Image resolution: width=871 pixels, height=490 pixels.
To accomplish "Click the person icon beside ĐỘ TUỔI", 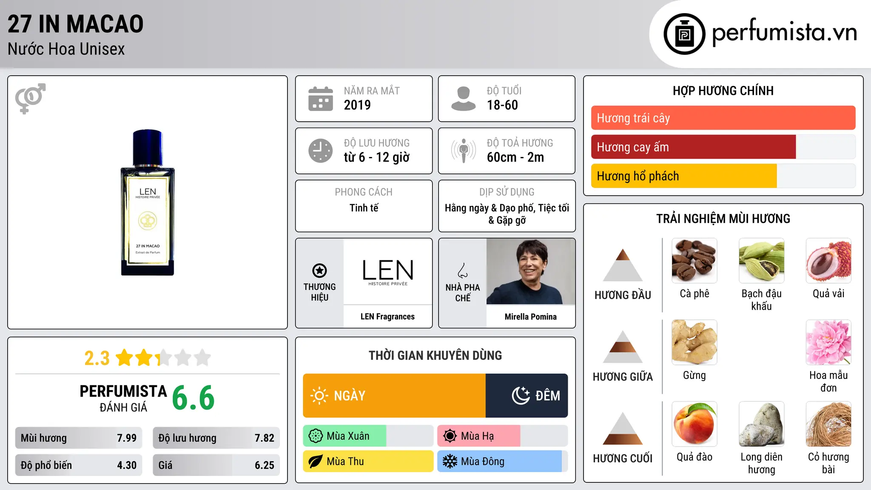I will click(x=464, y=99).
